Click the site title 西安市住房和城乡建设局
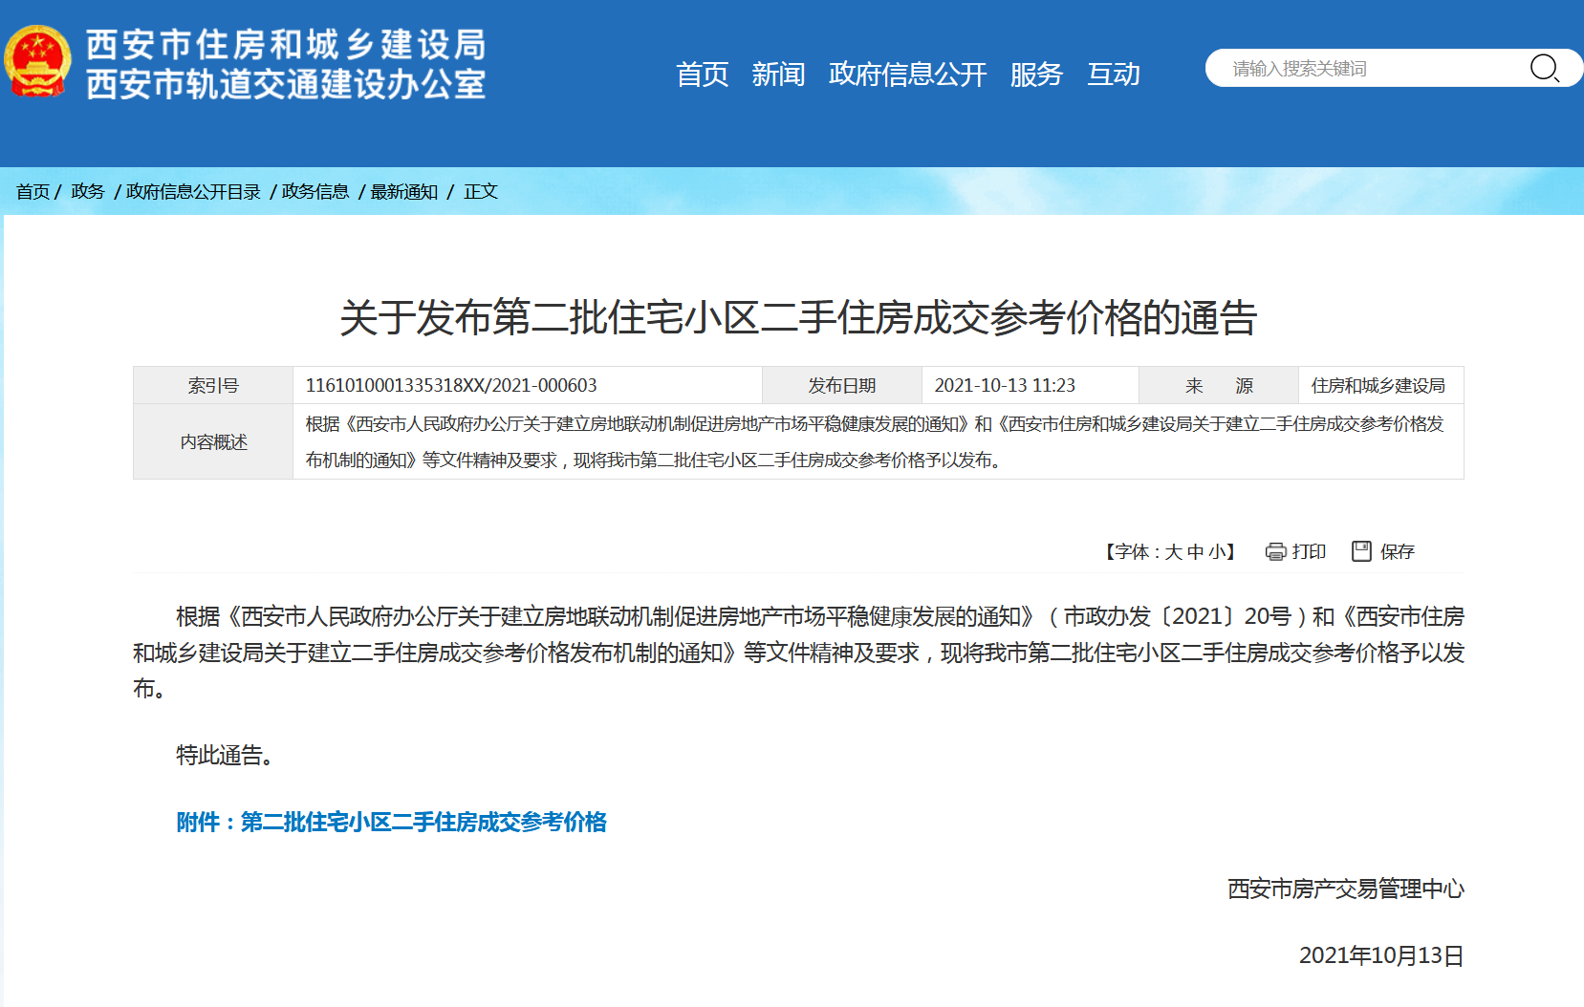The height and width of the screenshot is (1007, 1584). (x=286, y=44)
